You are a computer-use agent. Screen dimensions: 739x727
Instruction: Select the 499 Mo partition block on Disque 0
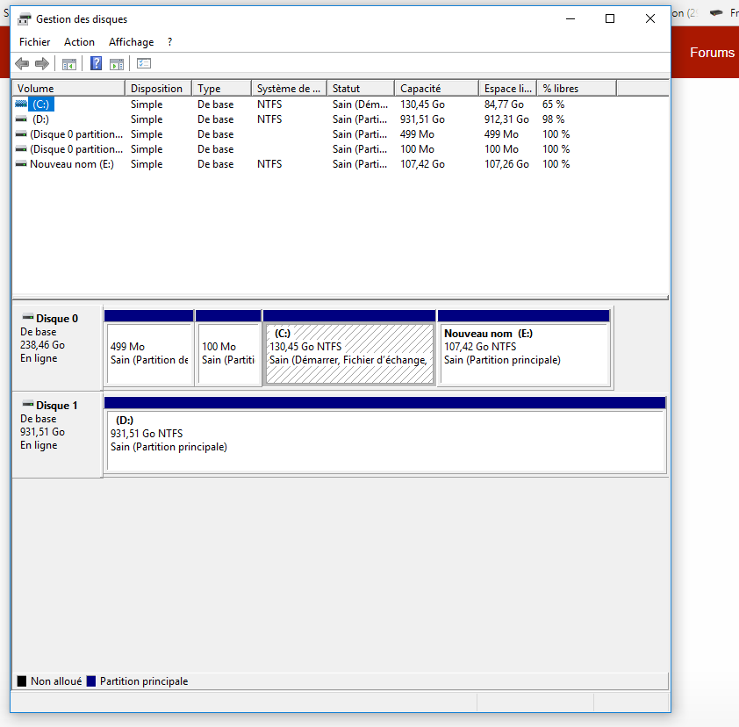(x=149, y=349)
